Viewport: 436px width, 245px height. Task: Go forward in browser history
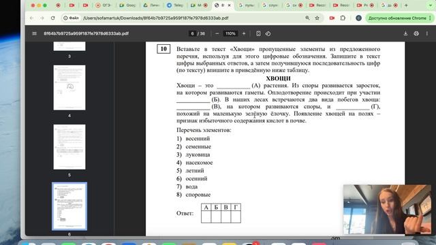coord(42,18)
